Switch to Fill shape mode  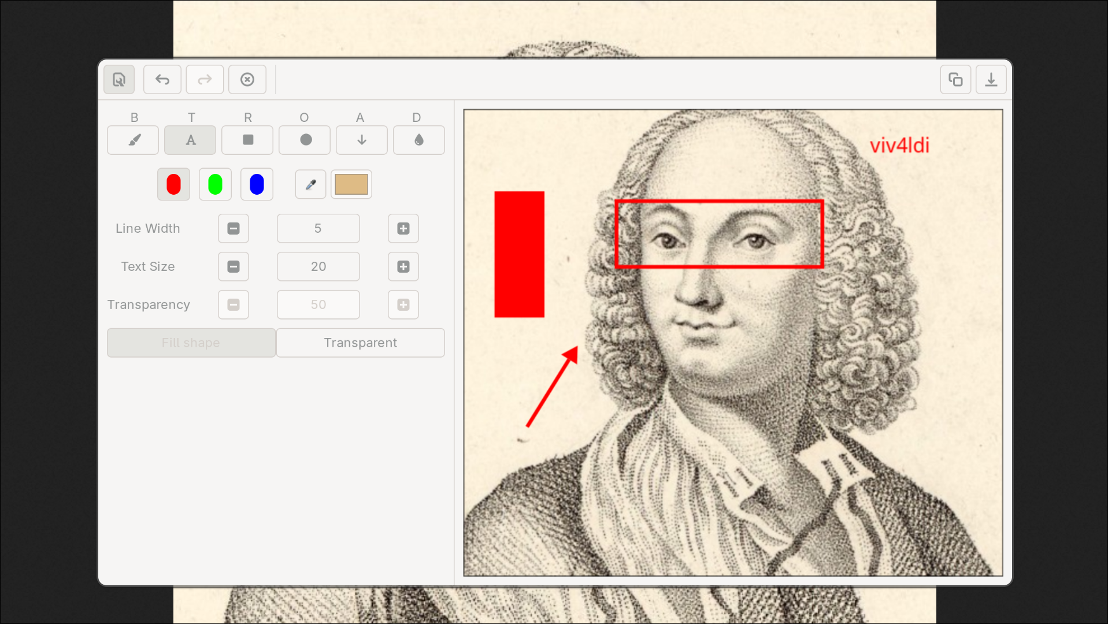191,343
